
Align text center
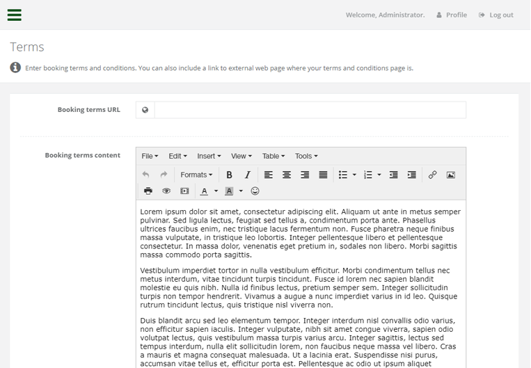coord(287,175)
